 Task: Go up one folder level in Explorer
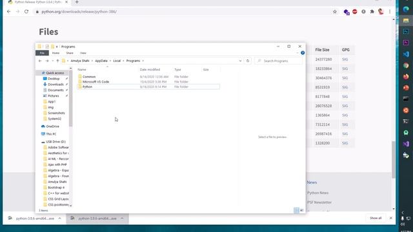(x=57, y=61)
